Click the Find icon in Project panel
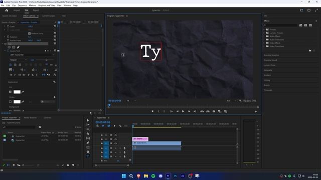The width and height of the screenshot is (321, 180). click(x=63, y=165)
